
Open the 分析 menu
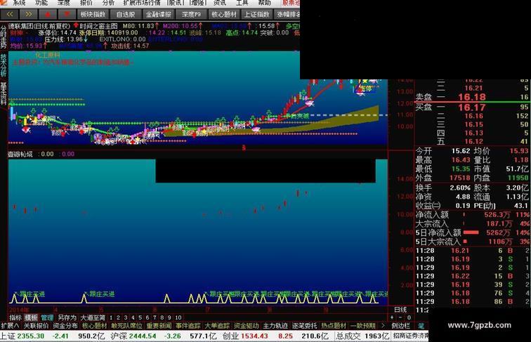[x=108, y=3]
